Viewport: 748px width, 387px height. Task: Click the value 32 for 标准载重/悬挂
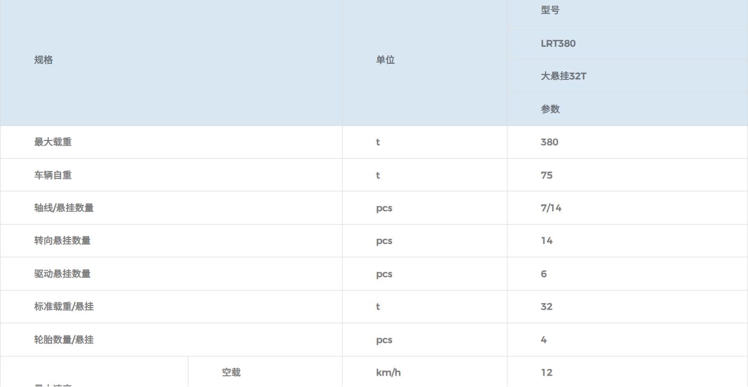coord(547,307)
